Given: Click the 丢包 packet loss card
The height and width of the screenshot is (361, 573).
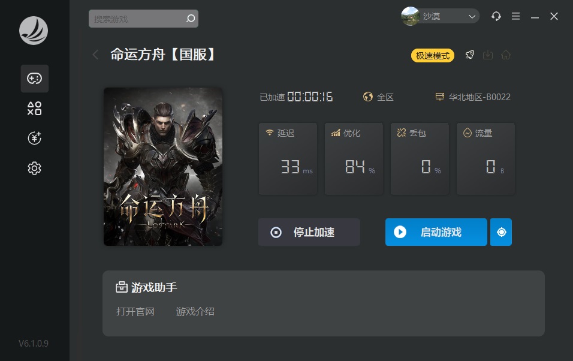Looking at the screenshot, I should point(420,159).
